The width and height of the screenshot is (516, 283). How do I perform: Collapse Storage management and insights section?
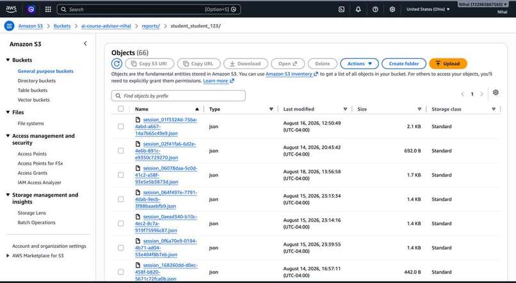(x=8, y=195)
